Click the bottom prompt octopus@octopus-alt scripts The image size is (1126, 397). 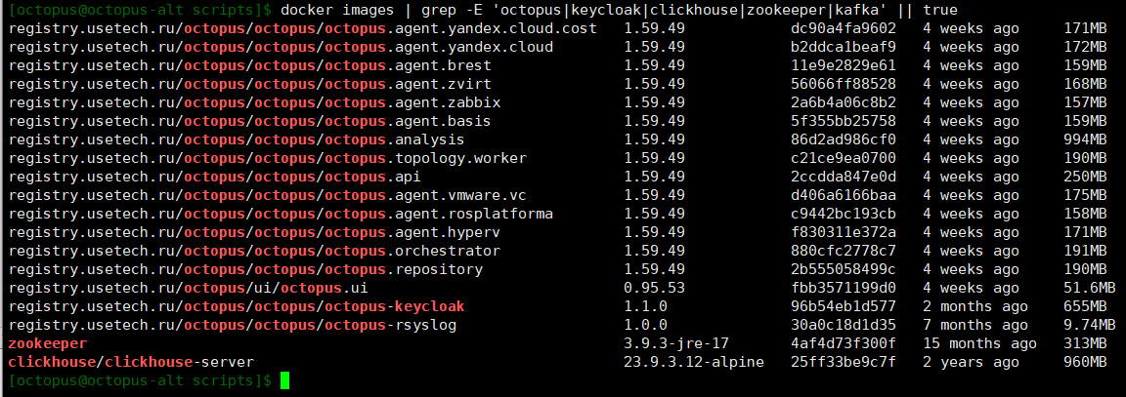pos(137,380)
